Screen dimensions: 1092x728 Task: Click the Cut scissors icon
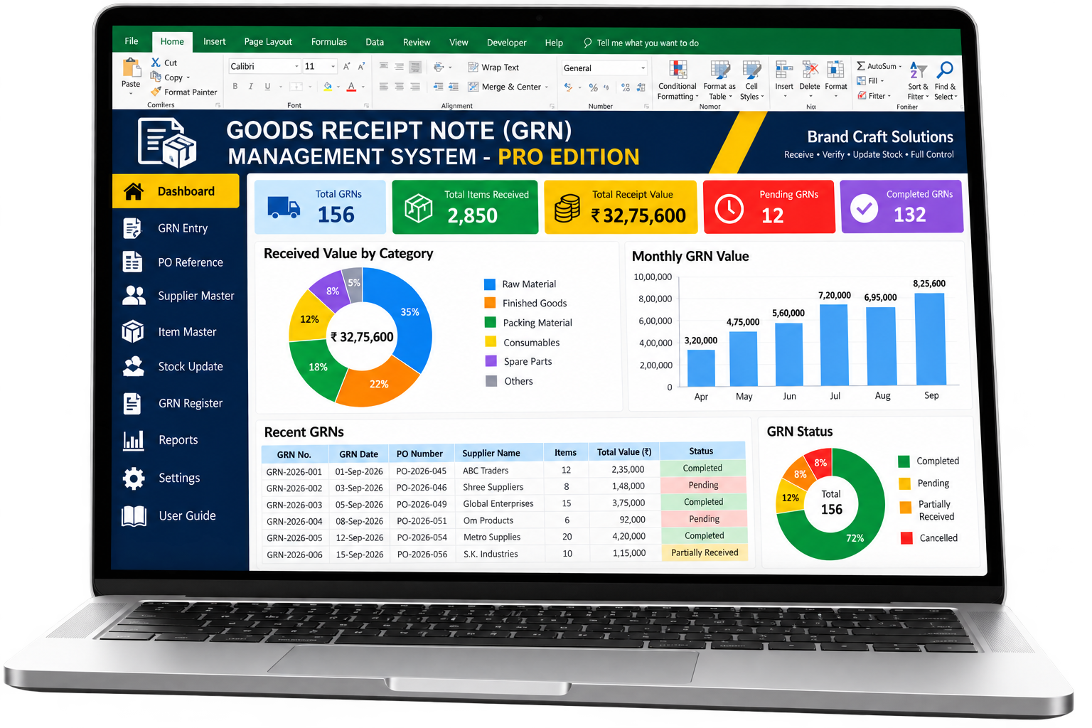click(x=156, y=63)
